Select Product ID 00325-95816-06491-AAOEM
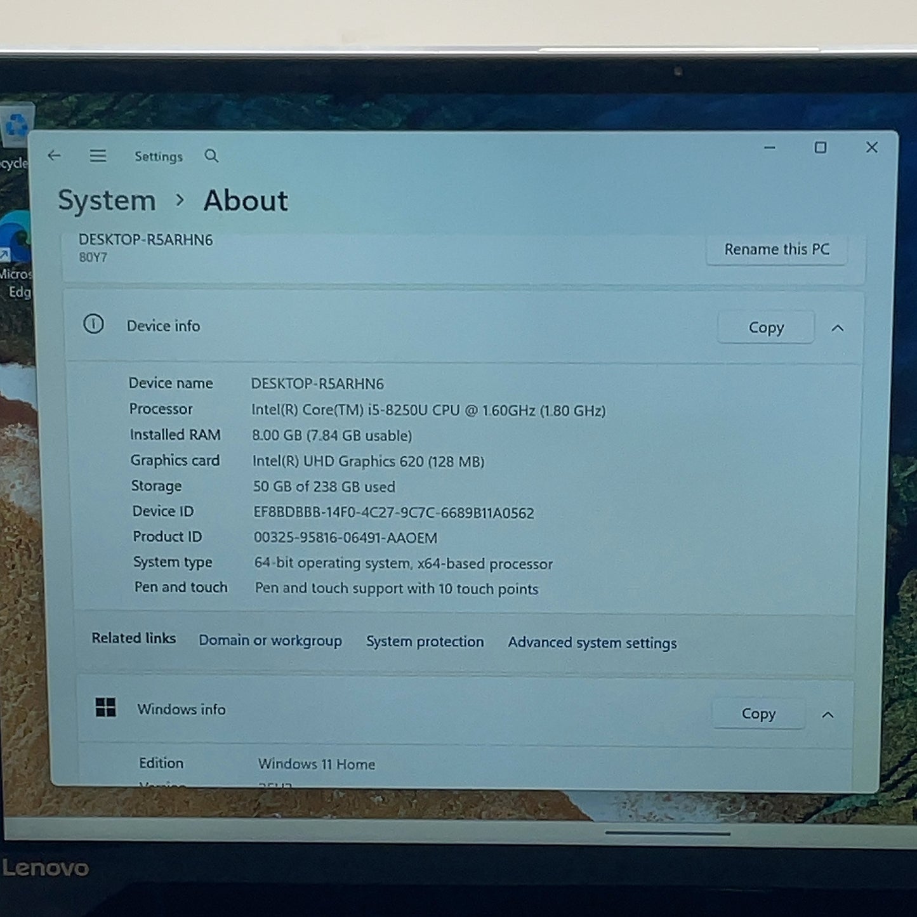Image resolution: width=917 pixels, height=917 pixels. pos(345,538)
